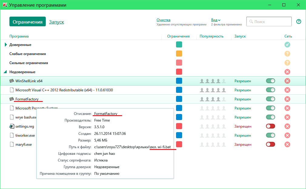The width and height of the screenshot is (306, 189).
Task: Expand the Доверенные group
Action: click(6, 45)
